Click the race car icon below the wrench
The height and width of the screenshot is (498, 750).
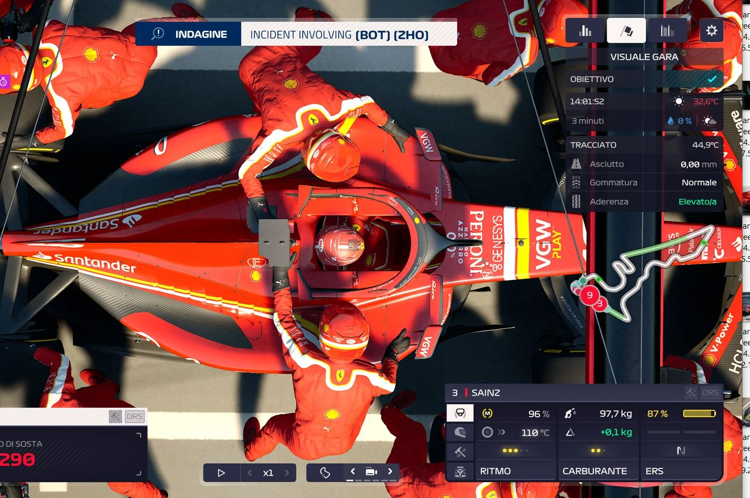pyautogui.click(x=459, y=470)
